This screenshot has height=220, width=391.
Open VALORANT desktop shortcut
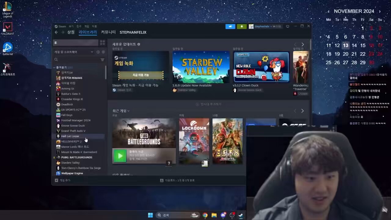(8, 28)
